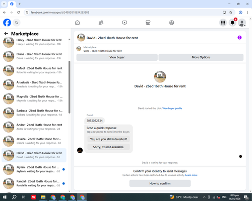The image size is (252, 201).
Task: Reload the page with the refresh icon
Action: coord(19,13)
